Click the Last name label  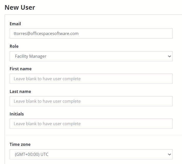click(20, 91)
